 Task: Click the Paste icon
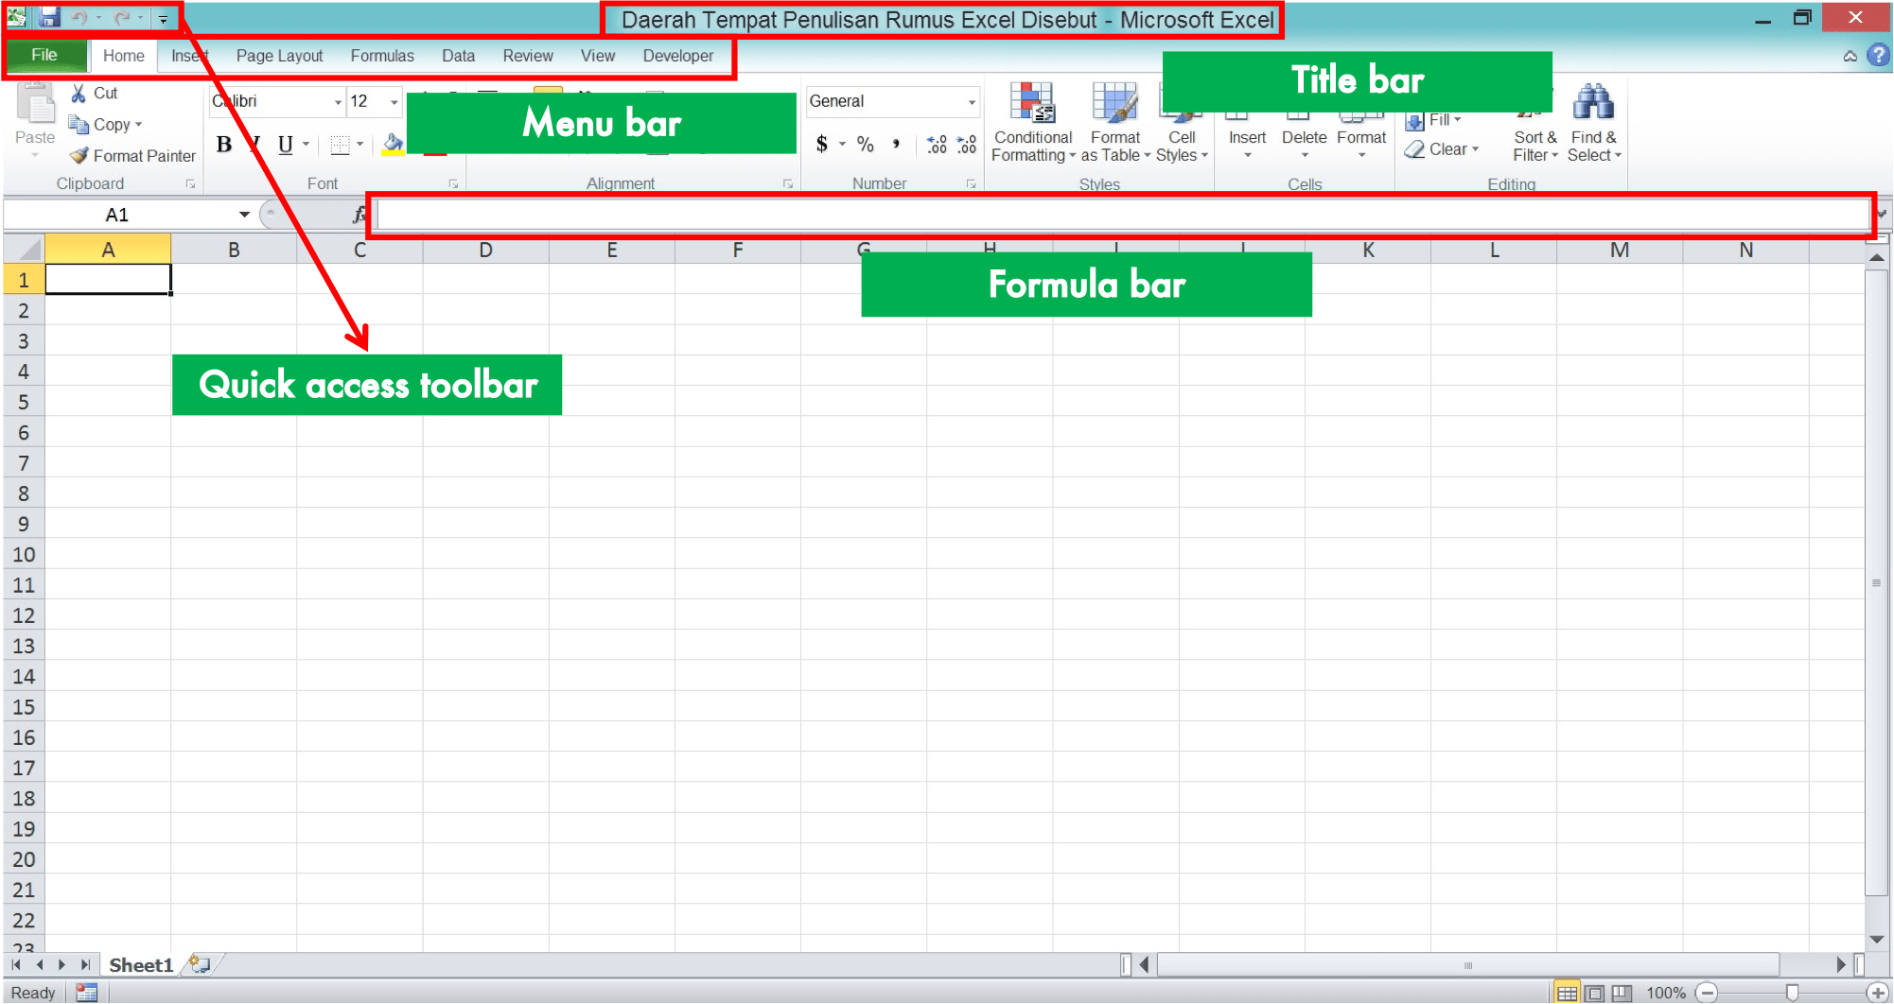pos(36,104)
